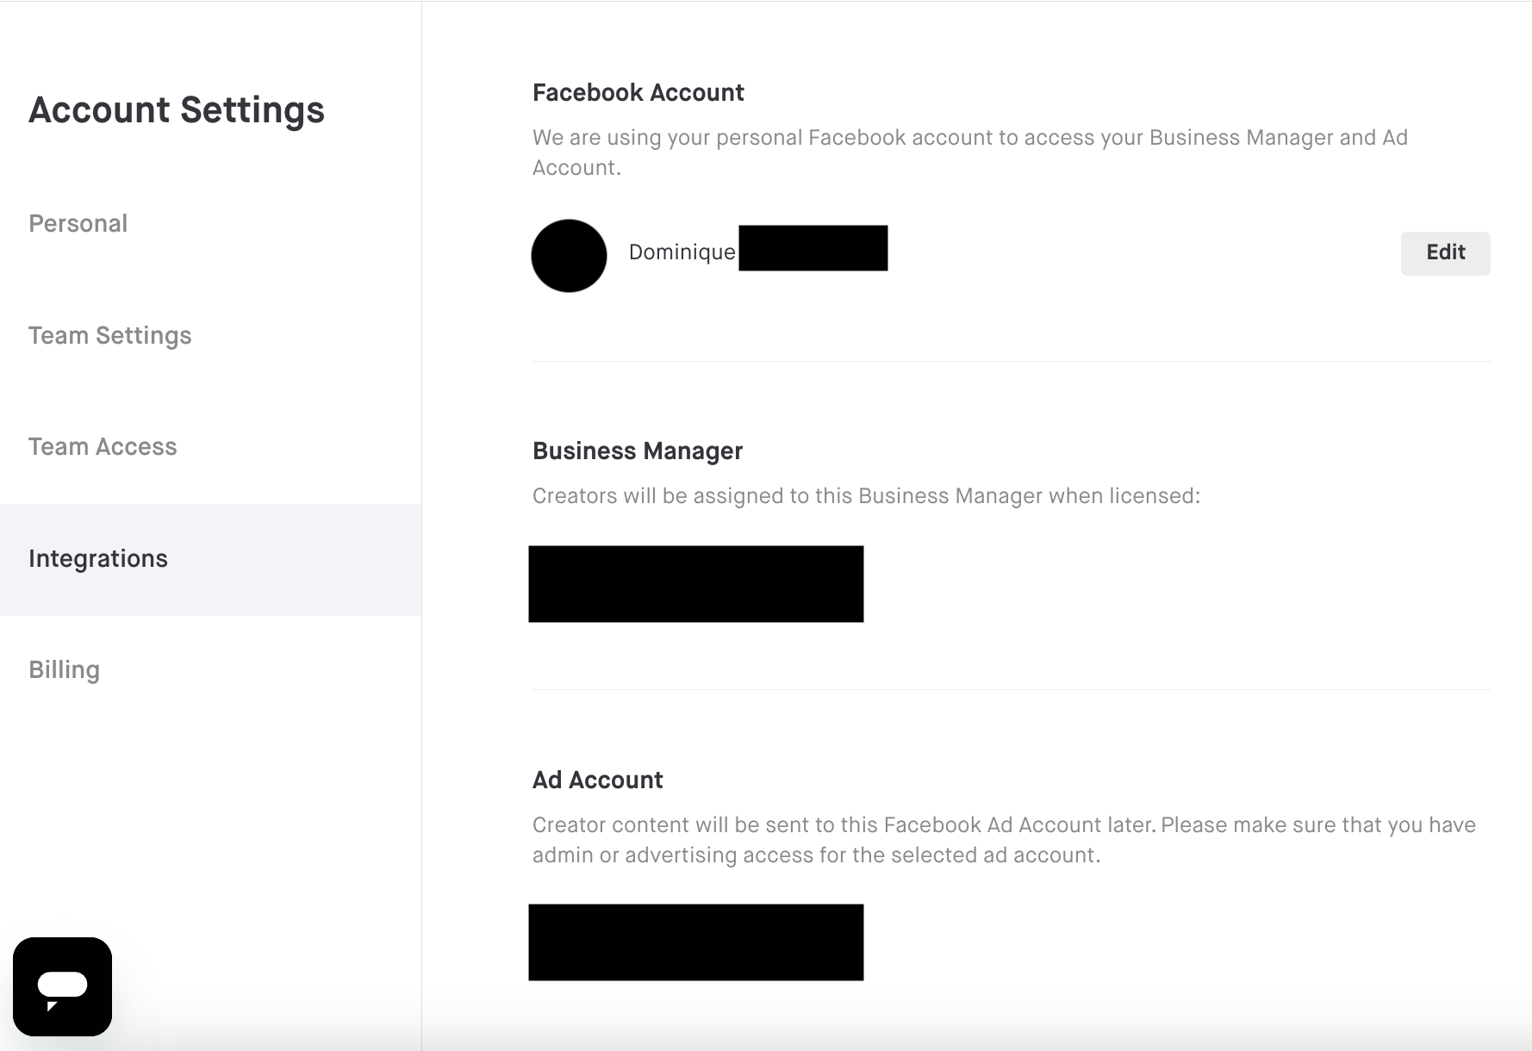This screenshot has height=1051, width=1532.
Task: Click the redacted surname beside Dominique
Action: click(813, 248)
